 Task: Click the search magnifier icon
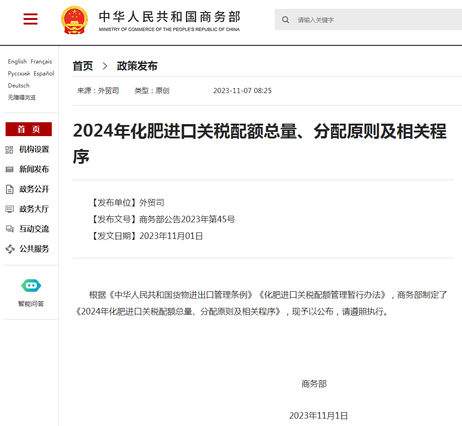(x=285, y=19)
